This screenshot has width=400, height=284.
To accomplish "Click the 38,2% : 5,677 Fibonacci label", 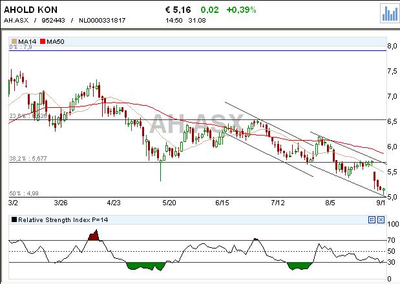I will 28,158.
